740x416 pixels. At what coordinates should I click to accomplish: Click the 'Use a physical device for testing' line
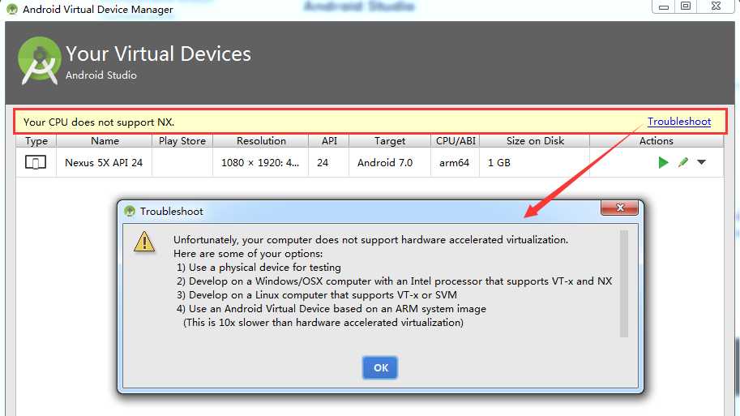tap(259, 268)
